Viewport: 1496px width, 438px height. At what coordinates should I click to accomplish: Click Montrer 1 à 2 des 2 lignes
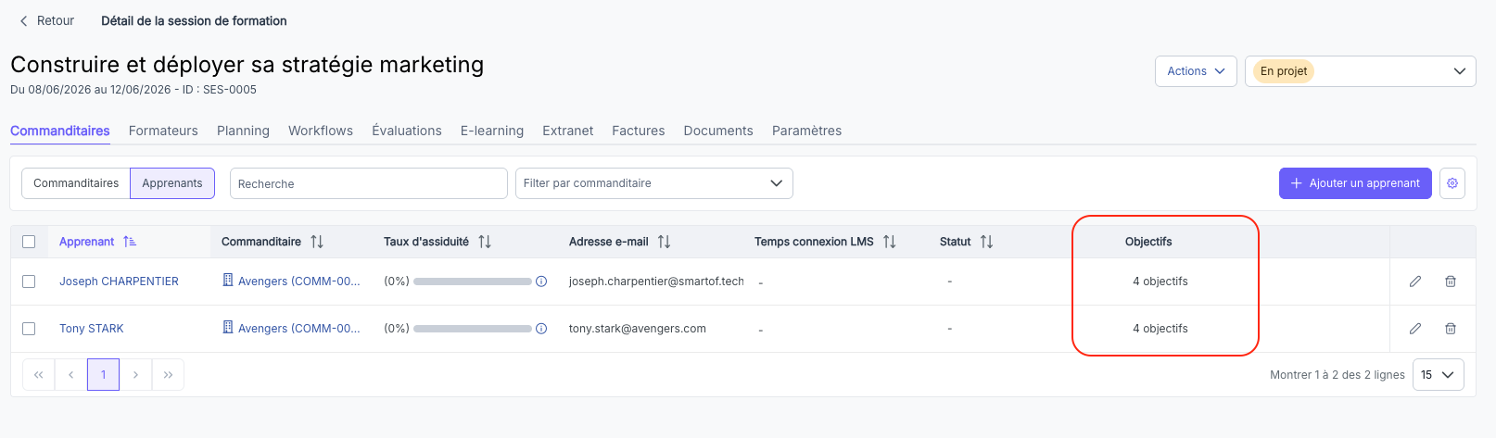[1338, 375]
